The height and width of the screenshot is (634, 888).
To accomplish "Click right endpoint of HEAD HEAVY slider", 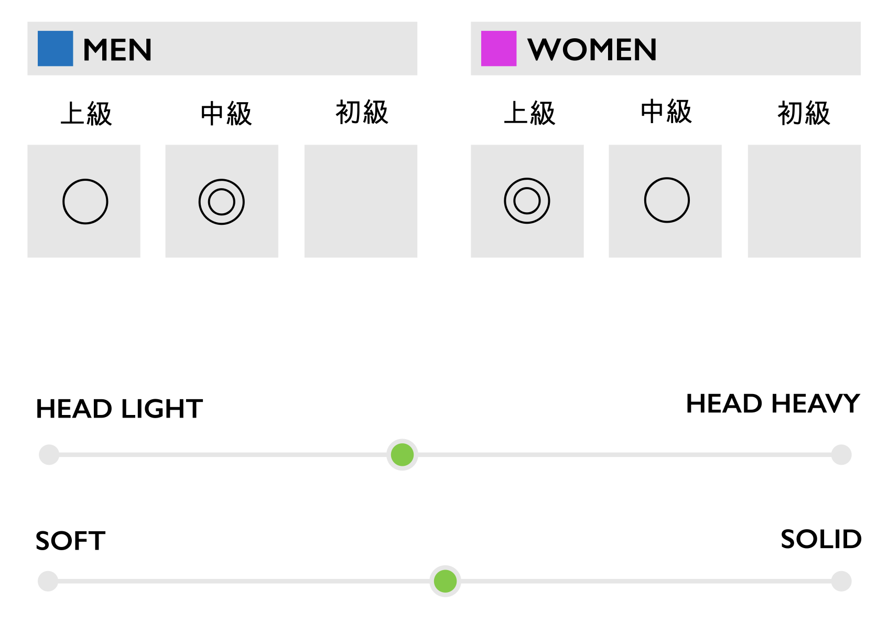I will point(841,455).
